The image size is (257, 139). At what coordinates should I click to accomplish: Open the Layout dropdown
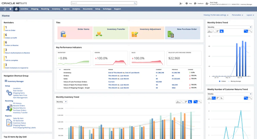(x=250, y=15)
